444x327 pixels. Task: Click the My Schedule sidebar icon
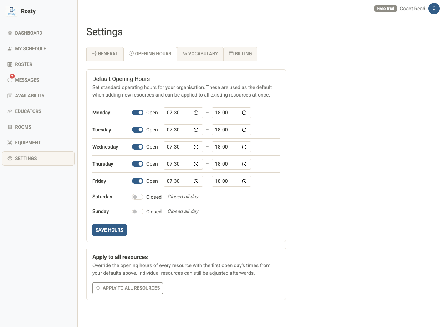click(10, 48)
